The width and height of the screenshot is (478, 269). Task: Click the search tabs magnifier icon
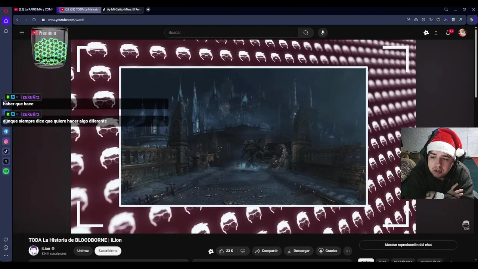click(446, 9)
